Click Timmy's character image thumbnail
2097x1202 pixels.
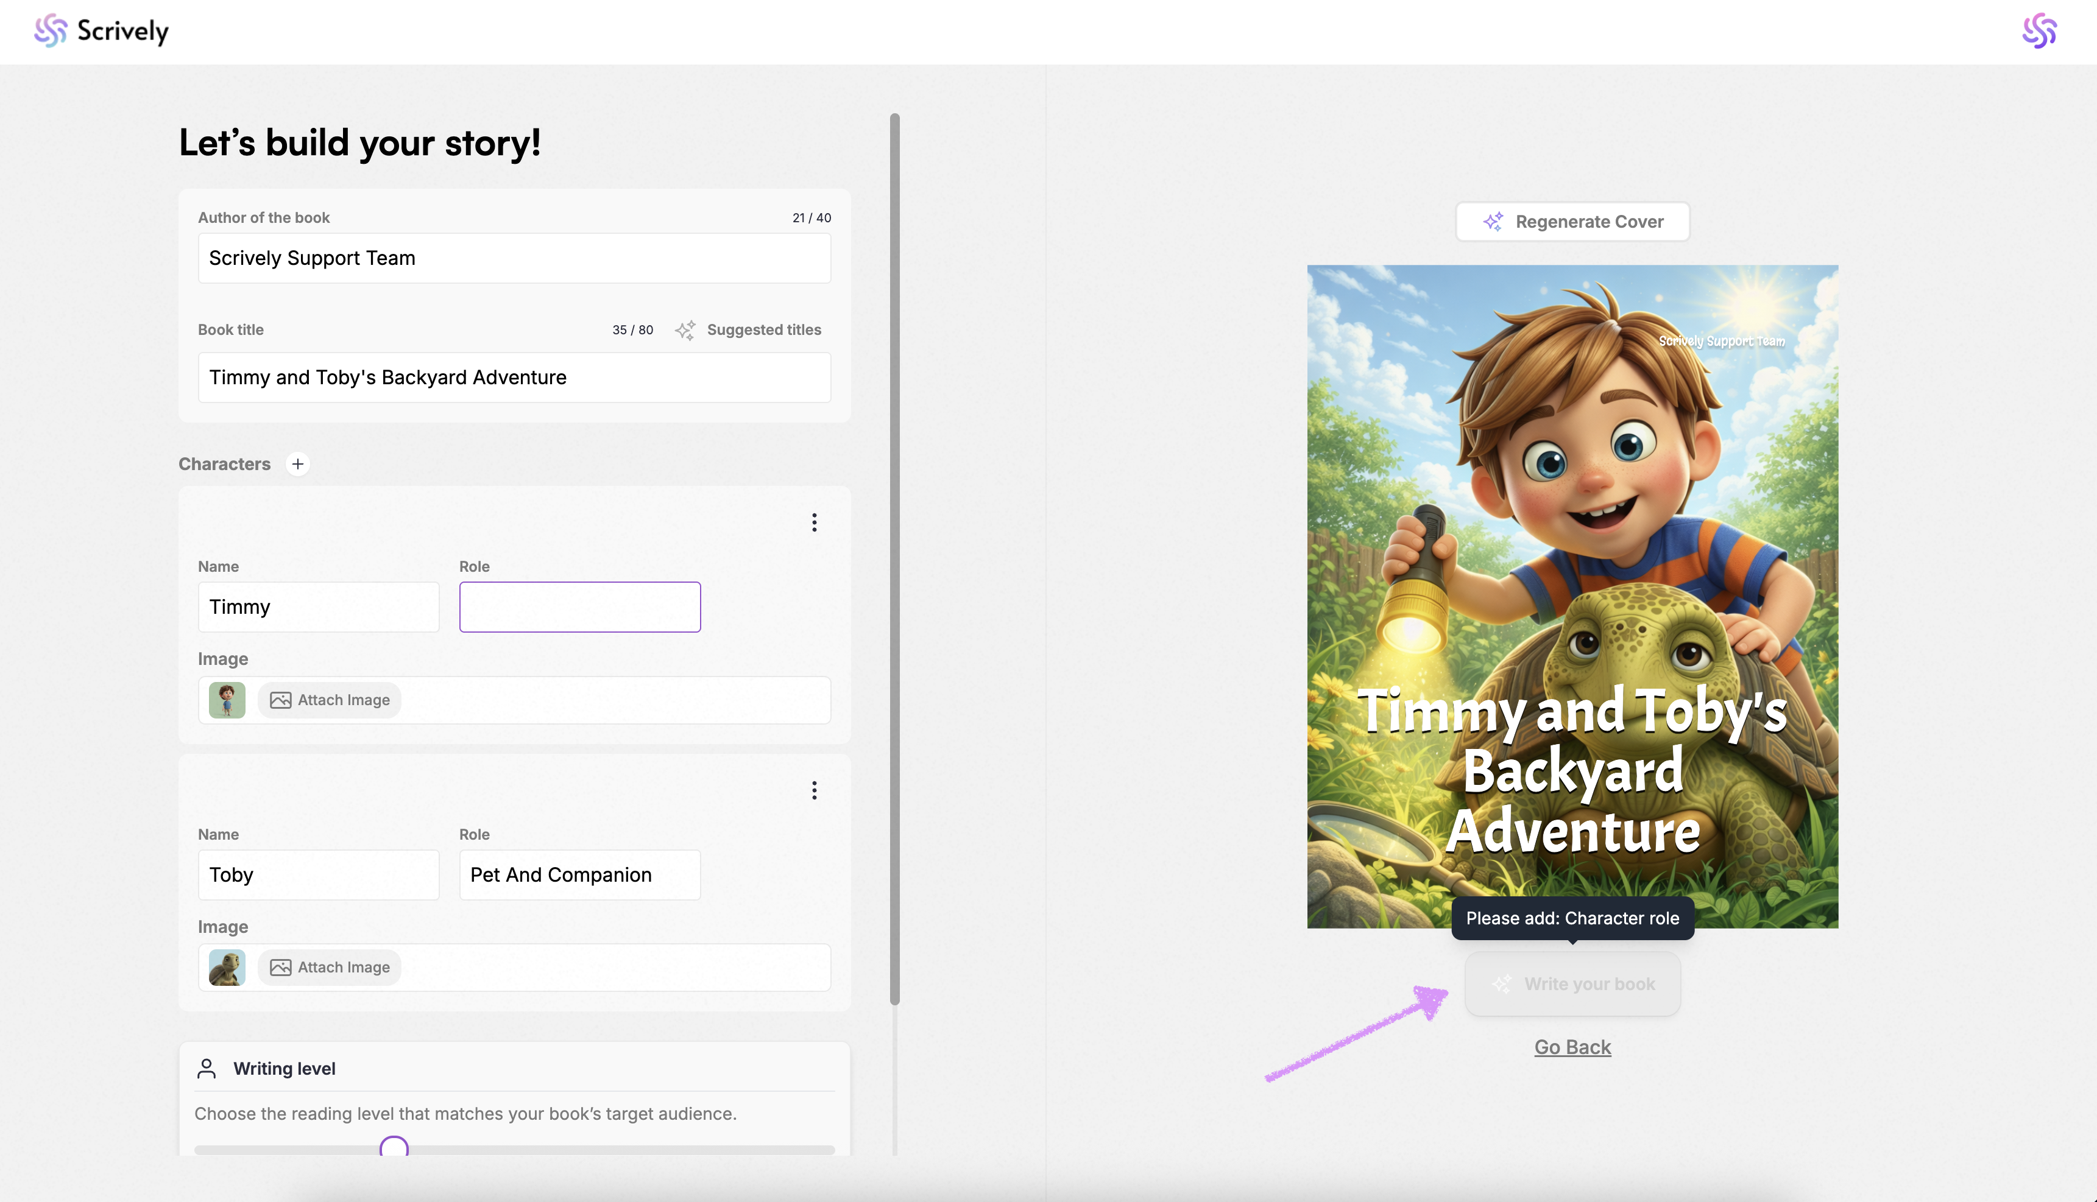click(x=227, y=700)
